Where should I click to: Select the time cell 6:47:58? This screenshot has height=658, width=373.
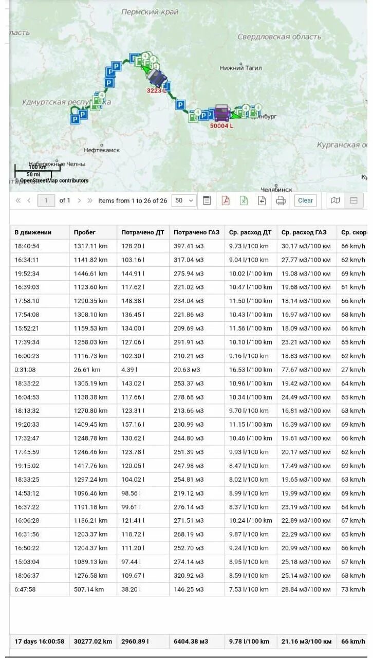(x=40, y=589)
